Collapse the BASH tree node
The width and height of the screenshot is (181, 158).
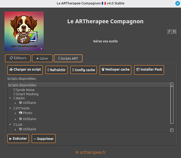tap(10, 98)
